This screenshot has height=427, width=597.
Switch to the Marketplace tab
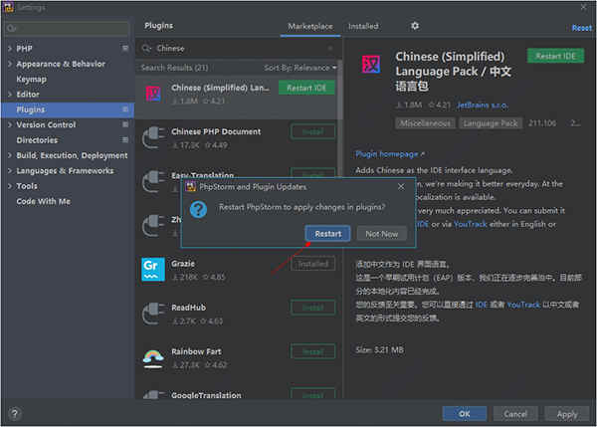309,26
